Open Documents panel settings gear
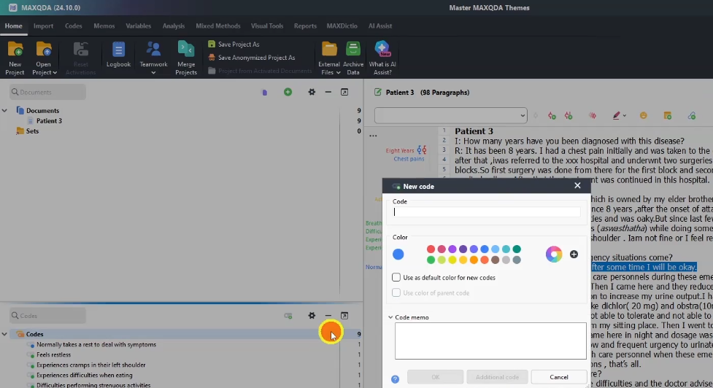The height and width of the screenshot is (388, 713). pyautogui.click(x=312, y=92)
